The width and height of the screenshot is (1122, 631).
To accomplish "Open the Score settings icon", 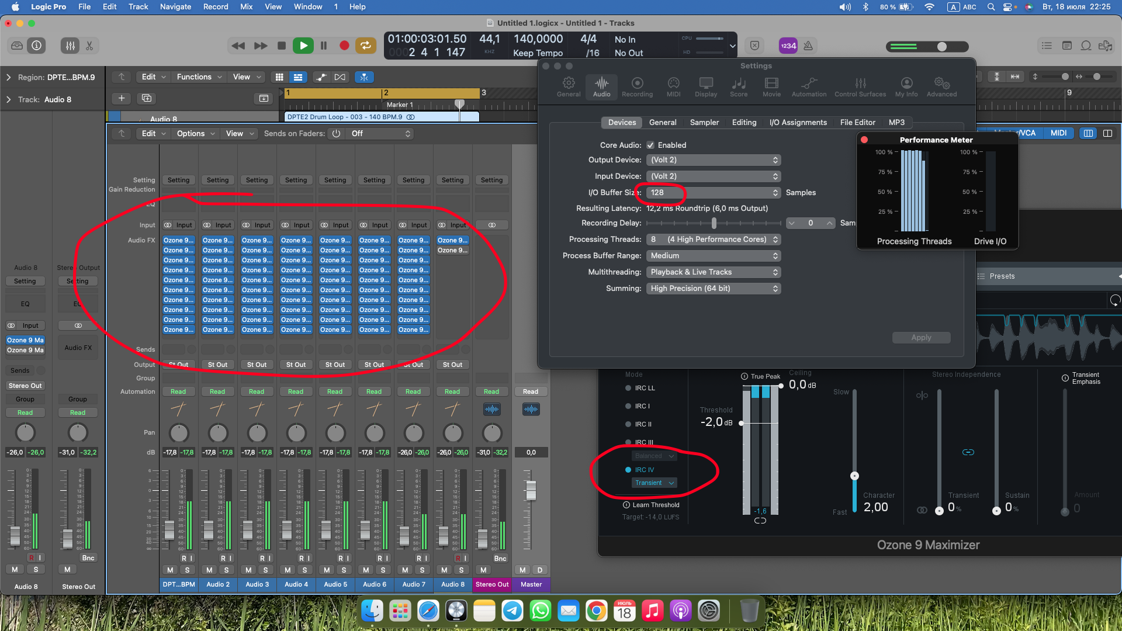I will pyautogui.click(x=738, y=86).
